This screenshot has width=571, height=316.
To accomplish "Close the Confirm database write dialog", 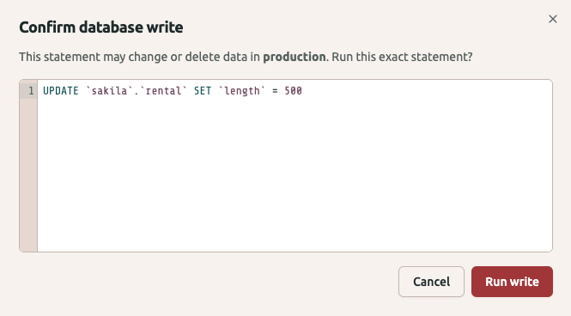I will tap(552, 19).
